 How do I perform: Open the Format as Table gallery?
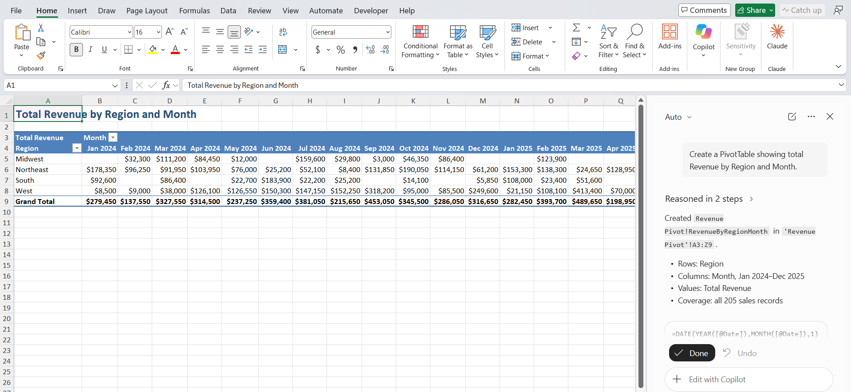(x=458, y=42)
